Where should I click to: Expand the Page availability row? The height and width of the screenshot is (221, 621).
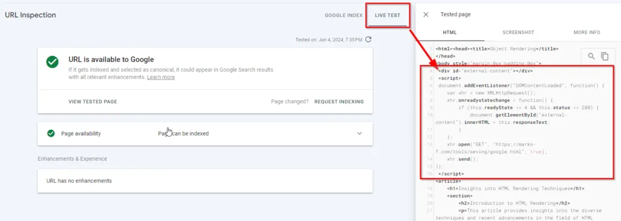(205, 134)
